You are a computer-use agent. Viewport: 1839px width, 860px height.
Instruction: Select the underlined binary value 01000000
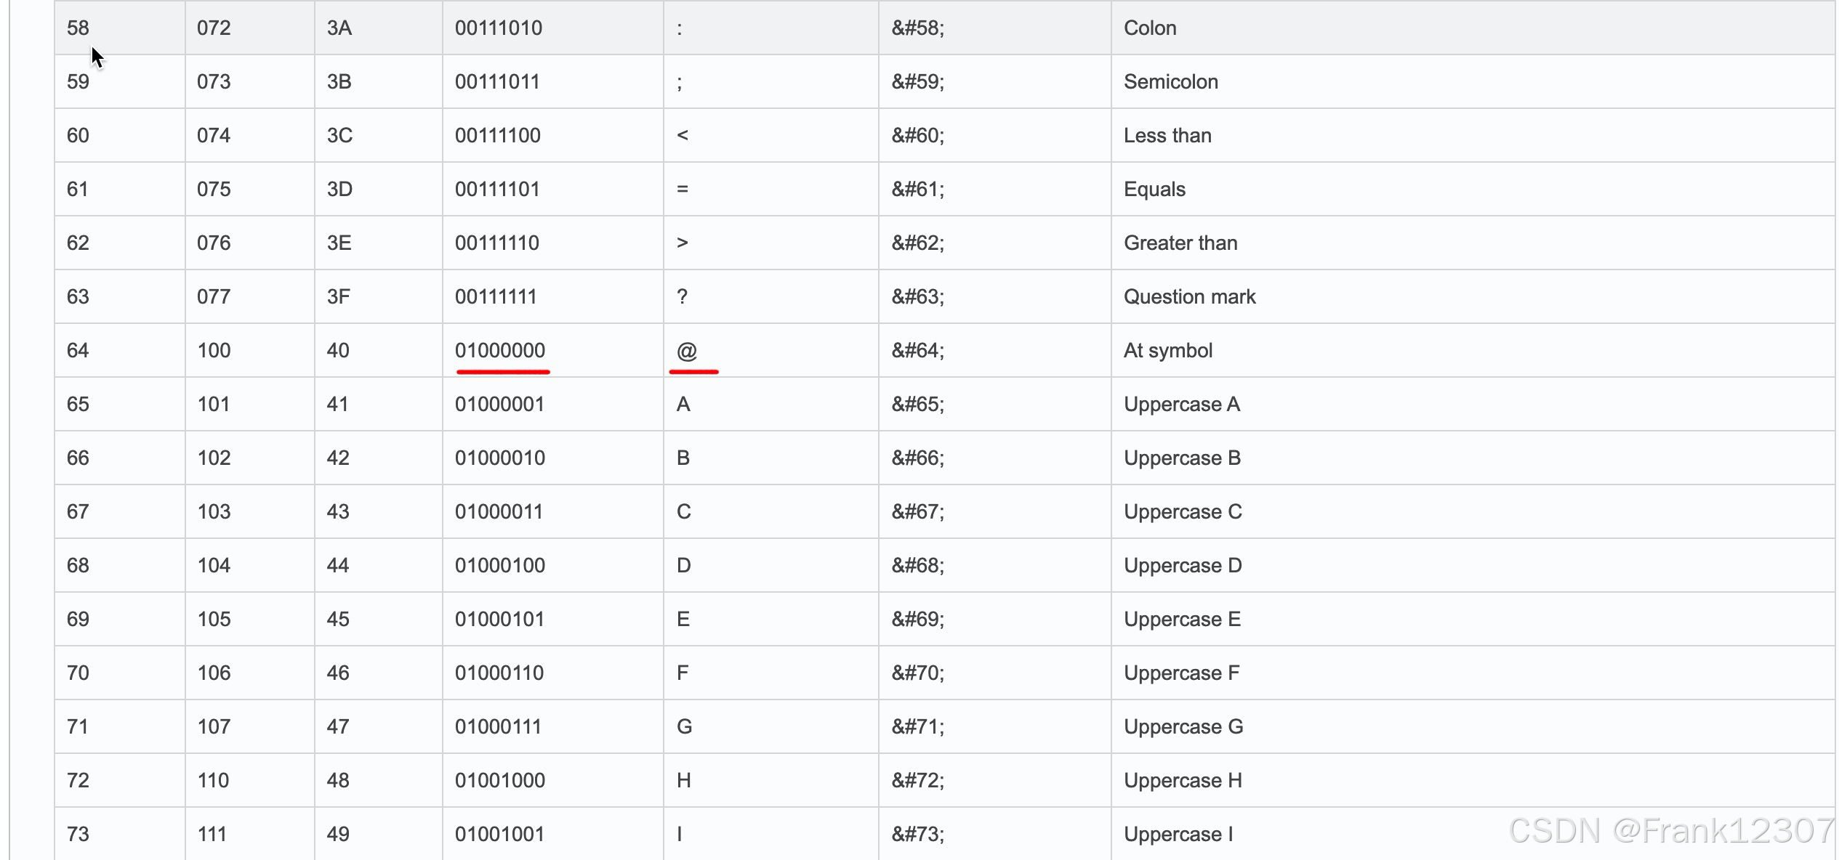(500, 351)
